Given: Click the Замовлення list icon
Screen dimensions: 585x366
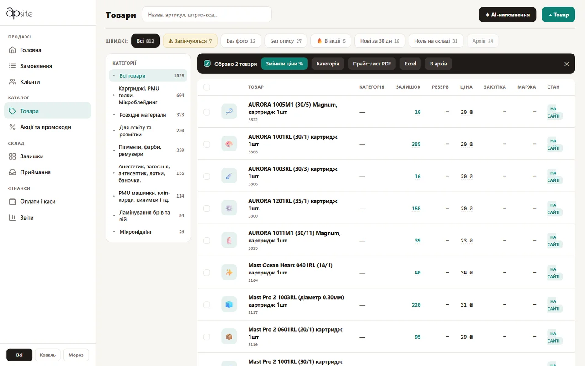Looking at the screenshot, I should click(12, 66).
